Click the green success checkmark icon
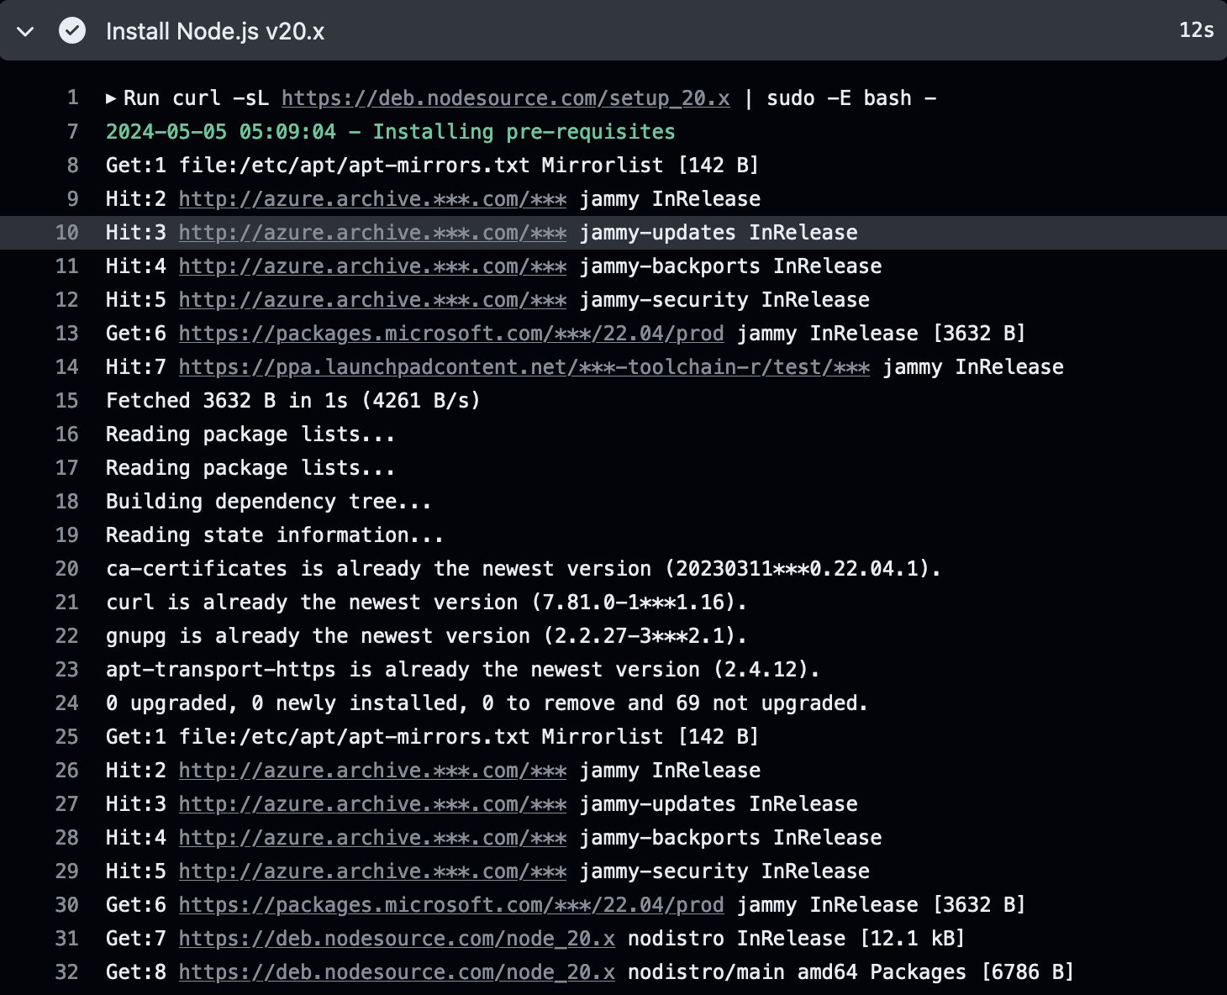Screen dimensions: 1227x995 coord(72,31)
